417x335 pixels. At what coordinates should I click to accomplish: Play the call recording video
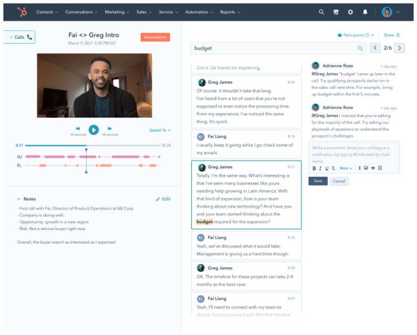pyautogui.click(x=93, y=129)
